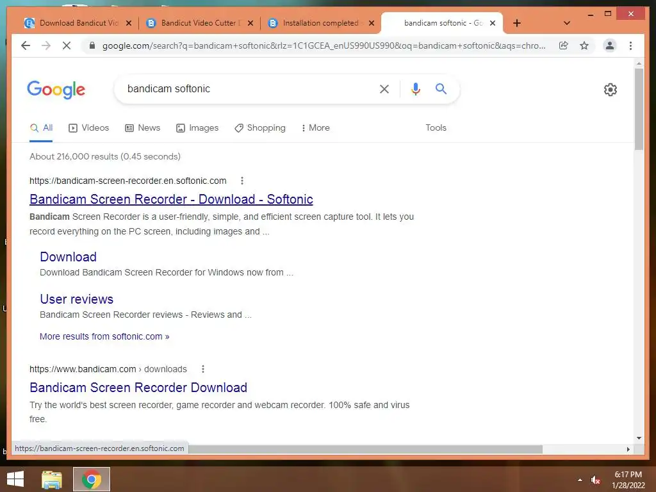The height and width of the screenshot is (492, 656).
Task: Open the Chrome profile avatar
Action: coord(610,45)
